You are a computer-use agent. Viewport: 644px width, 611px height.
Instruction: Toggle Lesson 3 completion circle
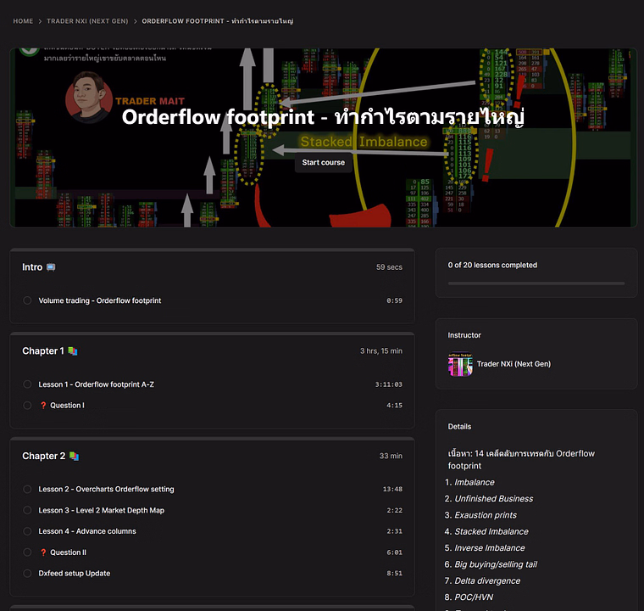tap(27, 510)
